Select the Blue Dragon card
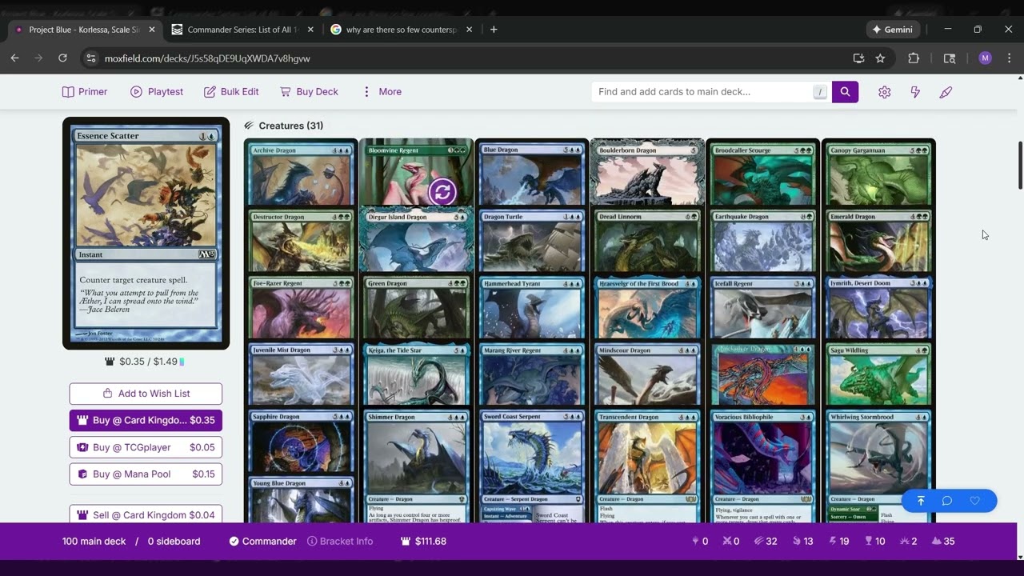Screen dimensions: 1024x576 [x=531, y=173]
